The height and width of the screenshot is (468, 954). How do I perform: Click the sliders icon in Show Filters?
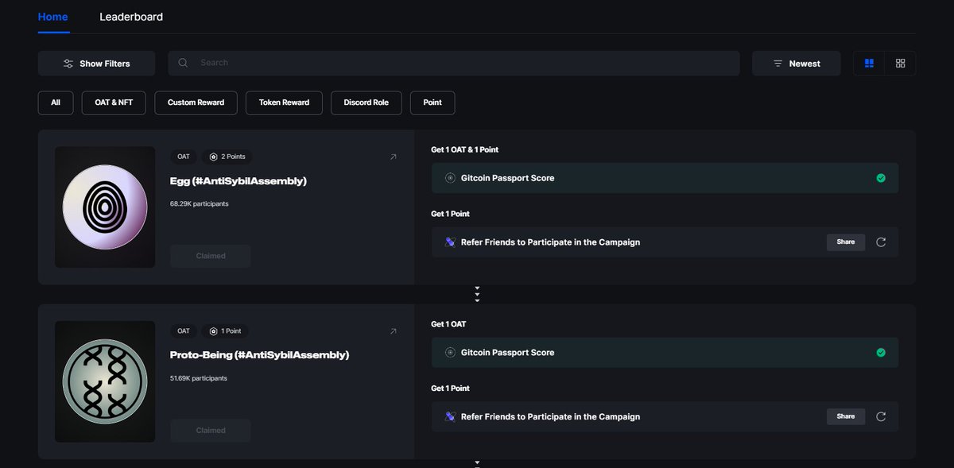click(68, 64)
